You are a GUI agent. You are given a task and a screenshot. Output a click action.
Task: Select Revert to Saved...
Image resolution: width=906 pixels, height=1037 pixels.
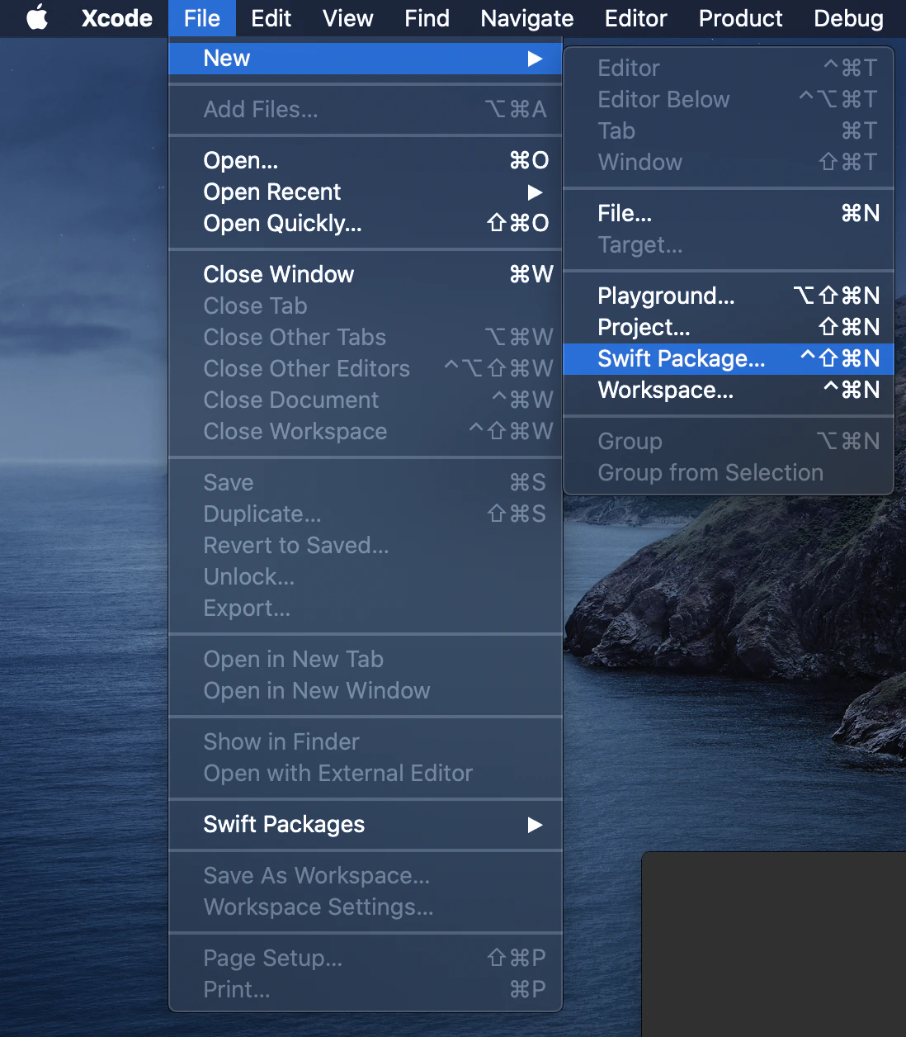(366, 545)
